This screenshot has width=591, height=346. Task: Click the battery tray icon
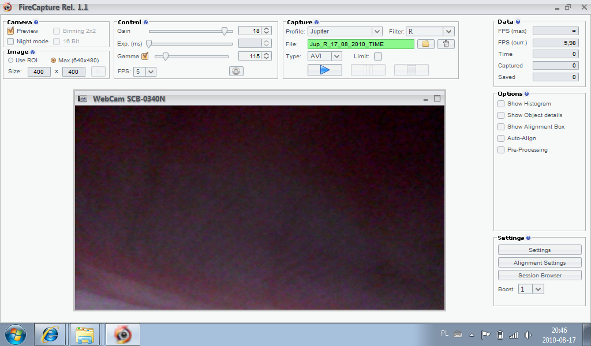[500, 334]
